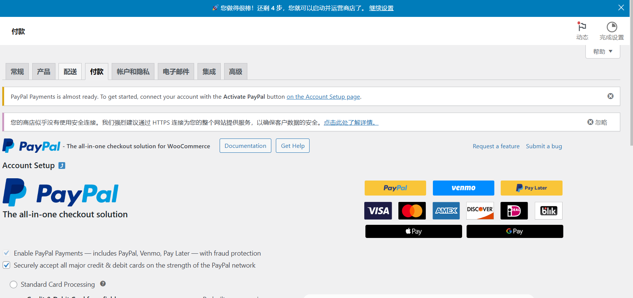Click the Submit a bug link
This screenshot has width=633, height=298.
pos(544,146)
